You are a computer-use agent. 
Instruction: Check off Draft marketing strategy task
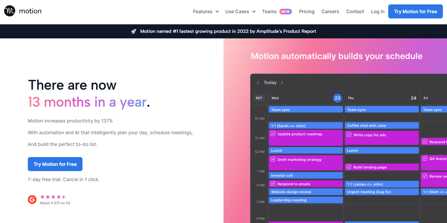(x=273, y=159)
